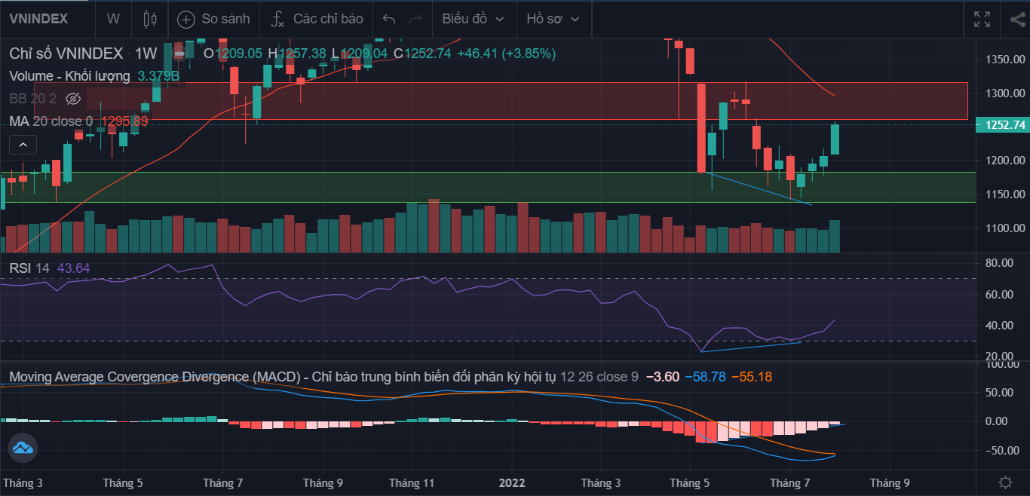Image resolution: width=1030 pixels, height=496 pixels.
Task: Click the 1200.00 price axis label
Action: (x=1005, y=161)
